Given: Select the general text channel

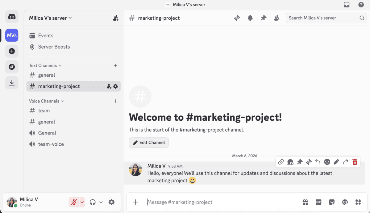Looking at the screenshot, I should point(47,75).
